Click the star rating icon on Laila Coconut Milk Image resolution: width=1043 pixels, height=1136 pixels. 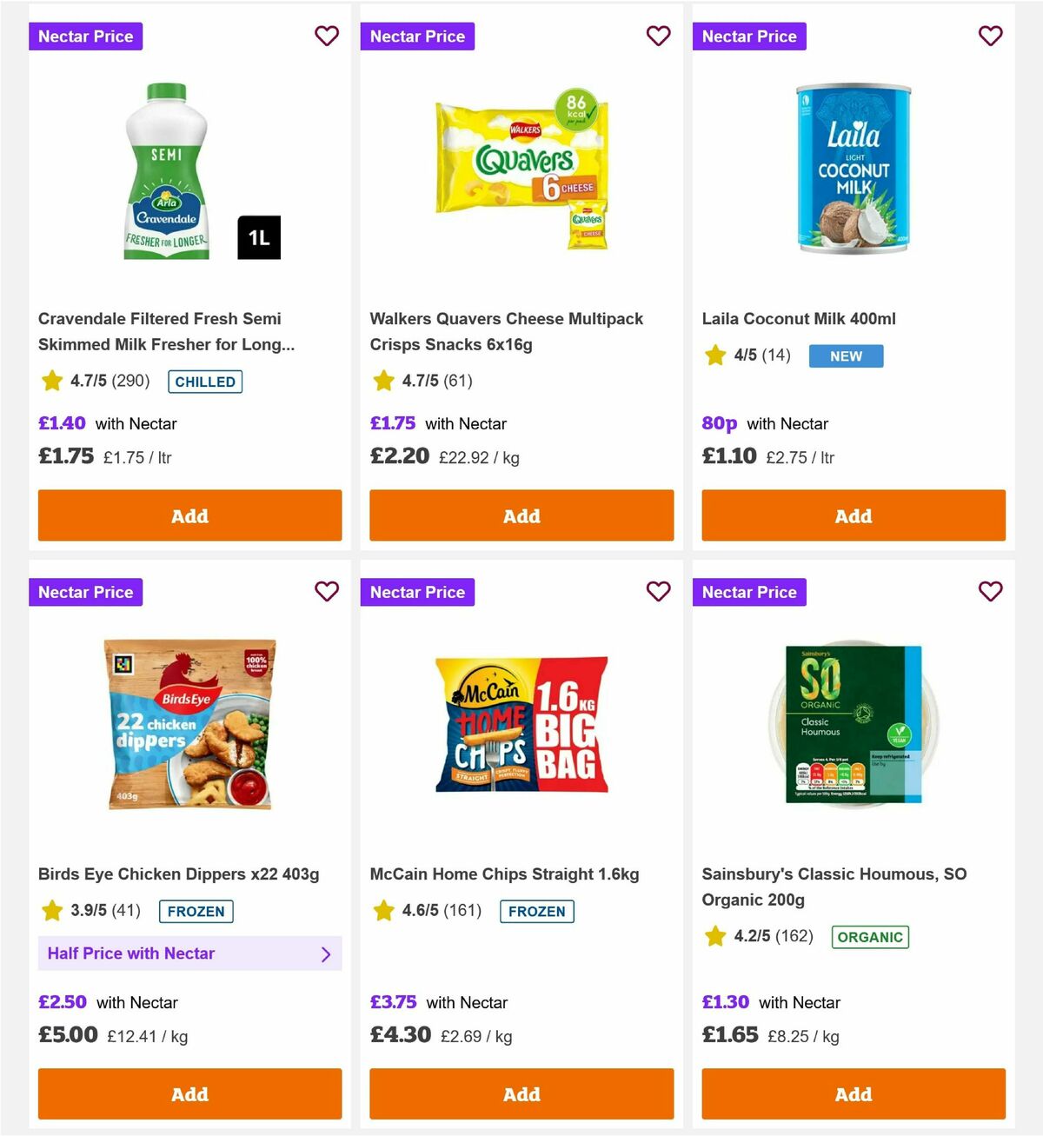point(714,355)
